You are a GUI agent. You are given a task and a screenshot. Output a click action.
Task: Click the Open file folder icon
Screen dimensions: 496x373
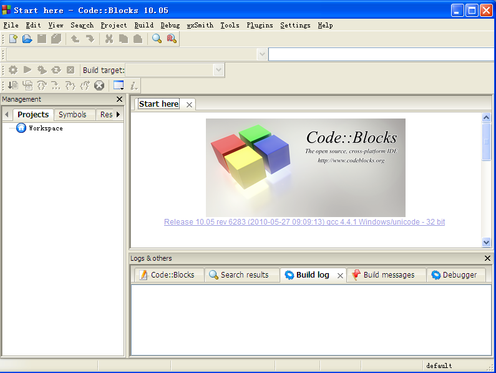(27, 39)
